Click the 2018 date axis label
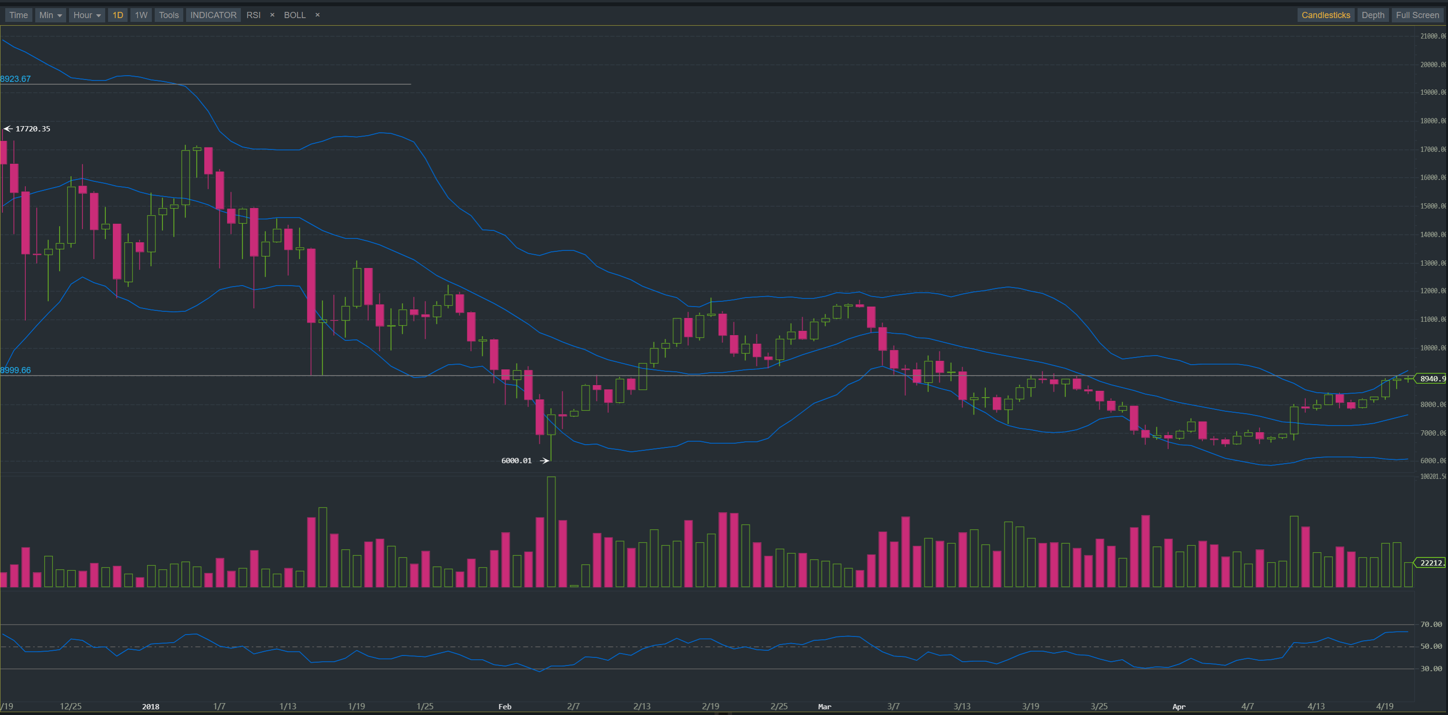 [x=150, y=706]
